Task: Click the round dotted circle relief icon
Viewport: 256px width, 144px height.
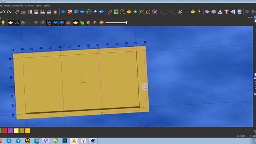Action: [89, 12]
